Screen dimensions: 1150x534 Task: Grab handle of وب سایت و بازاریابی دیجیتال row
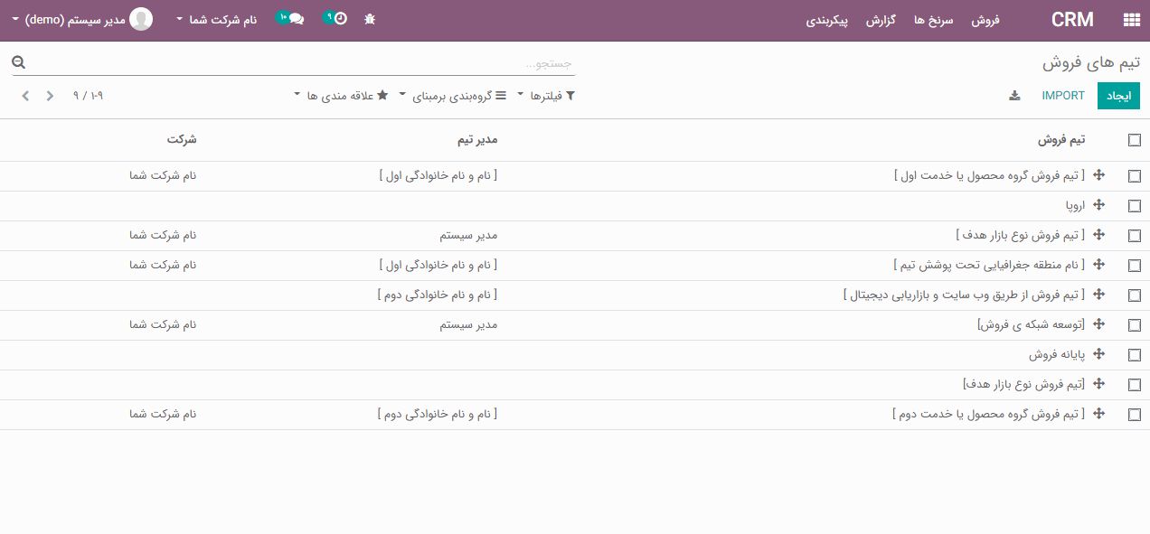coord(1099,295)
